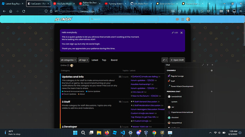Screen dimensions: 245x137
Task: Open 'Possible Partnership?' topic
Action: [141, 84]
